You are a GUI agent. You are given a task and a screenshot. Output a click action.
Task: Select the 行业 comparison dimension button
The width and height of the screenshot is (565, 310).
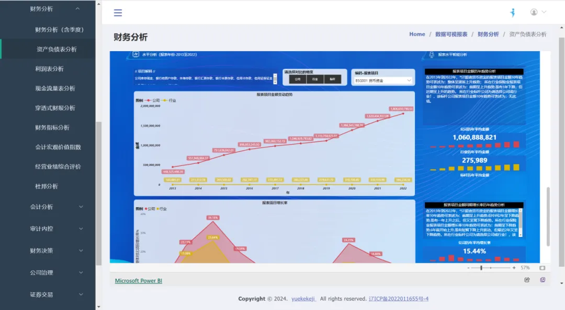(315, 79)
